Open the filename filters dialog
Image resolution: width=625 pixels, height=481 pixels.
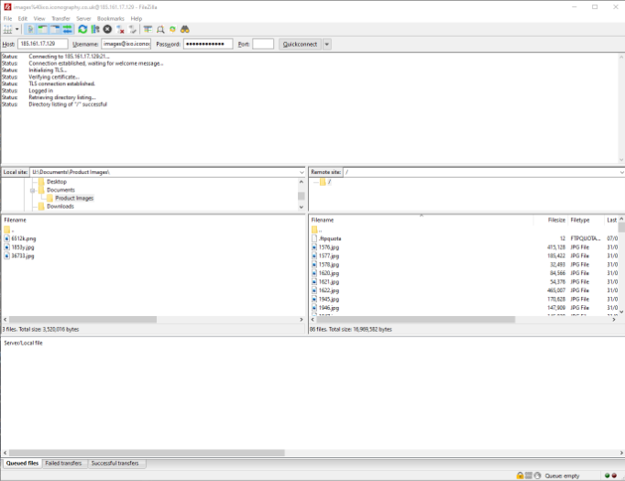148,29
